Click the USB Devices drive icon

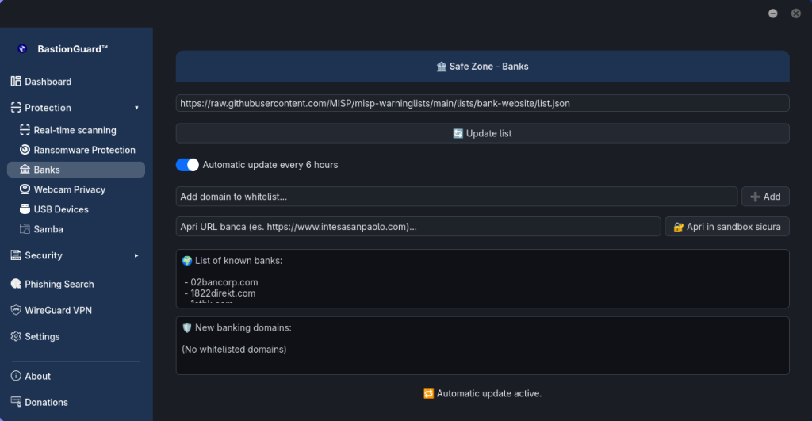pyautogui.click(x=25, y=209)
